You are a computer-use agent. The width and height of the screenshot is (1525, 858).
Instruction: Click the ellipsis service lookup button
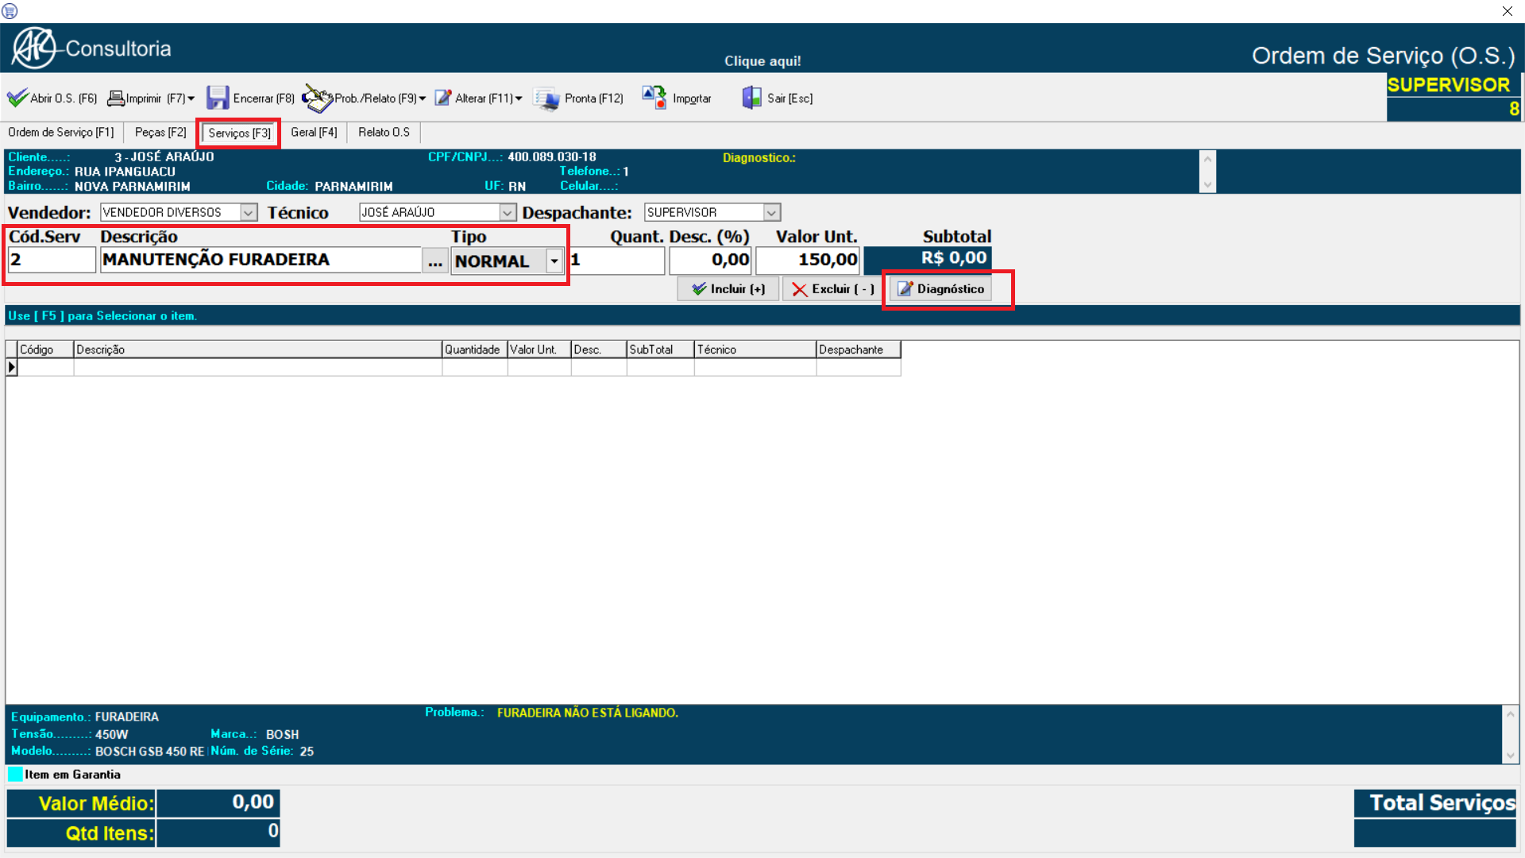pos(434,261)
